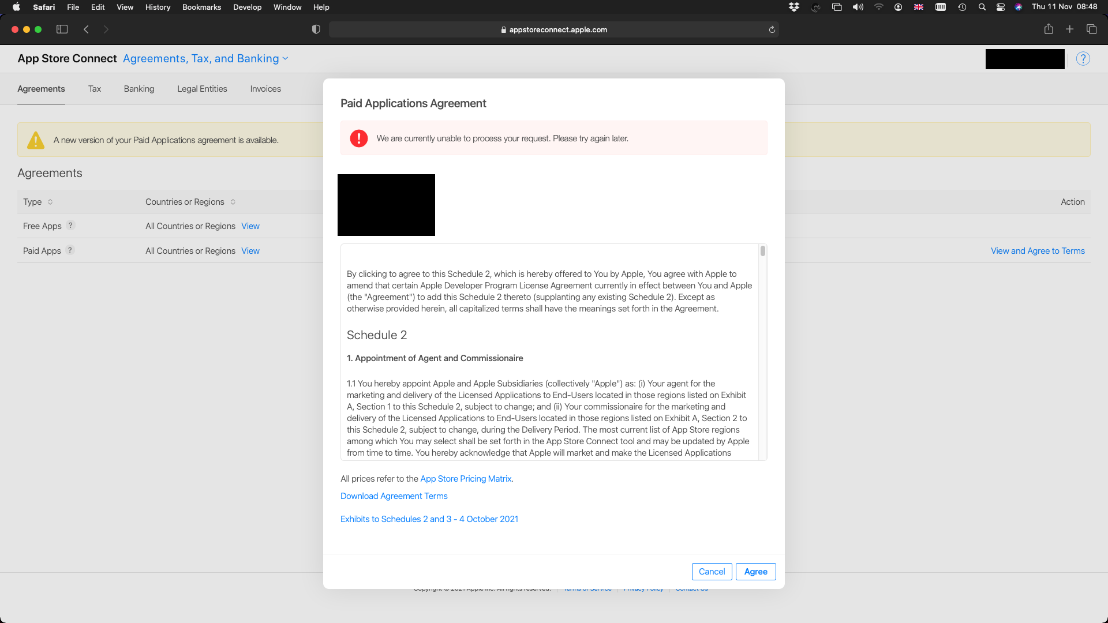Image resolution: width=1108 pixels, height=623 pixels.
Task: Toggle the Safari sidebar icon
Action: 62,29
